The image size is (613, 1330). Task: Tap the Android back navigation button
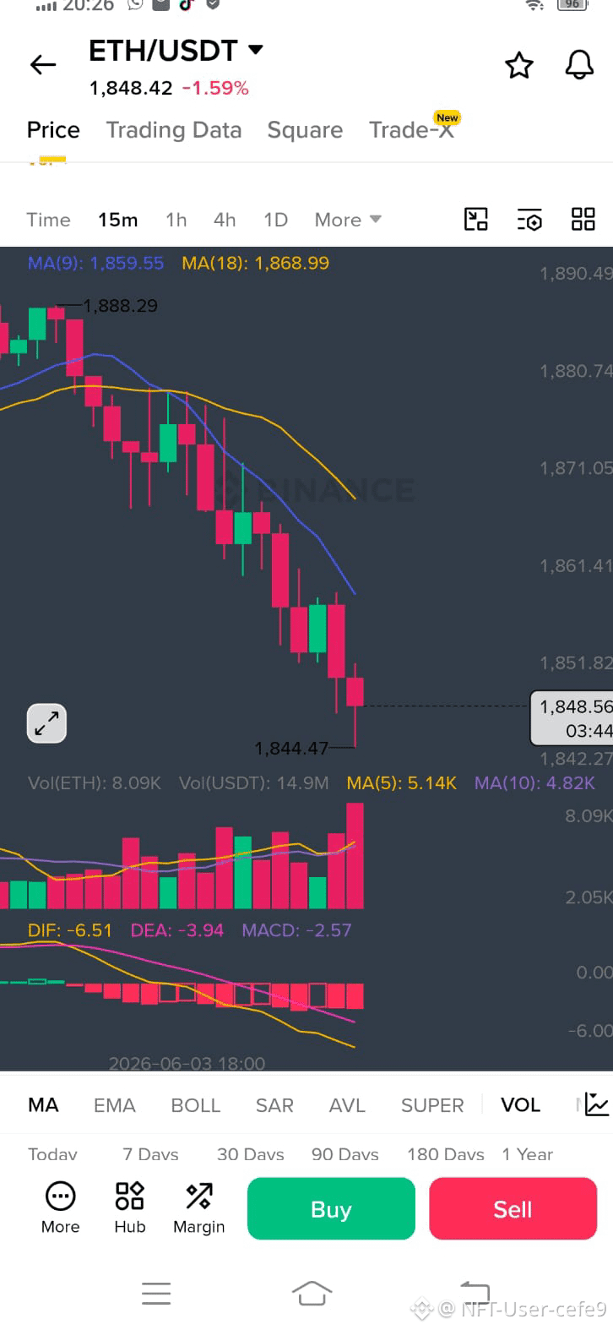point(475,1293)
